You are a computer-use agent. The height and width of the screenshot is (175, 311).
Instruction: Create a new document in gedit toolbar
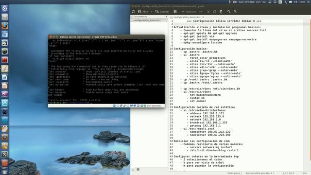pyautogui.click(x=133, y=12)
